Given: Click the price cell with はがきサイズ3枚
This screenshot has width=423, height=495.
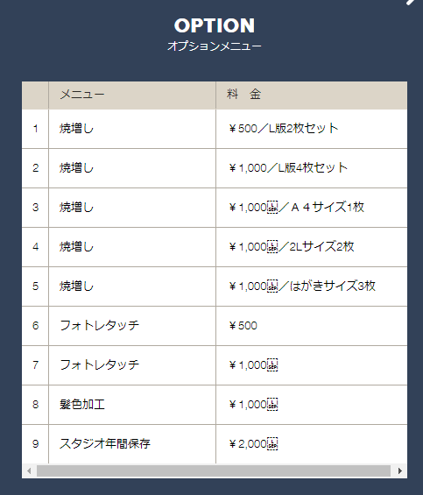Looking at the screenshot, I should (311, 286).
